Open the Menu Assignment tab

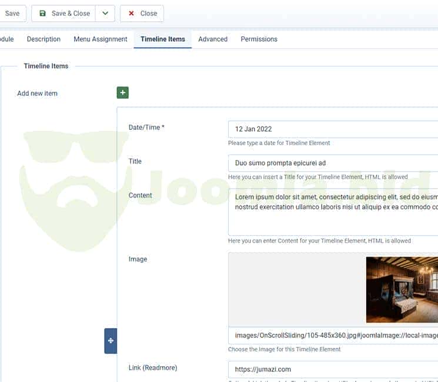pos(100,39)
